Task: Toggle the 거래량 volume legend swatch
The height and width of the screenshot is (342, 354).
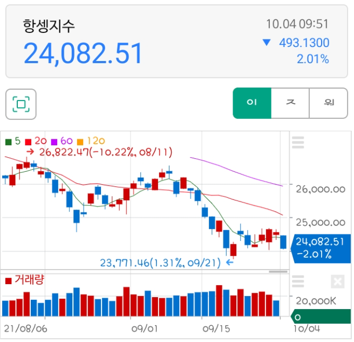Action: (x=8, y=281)
